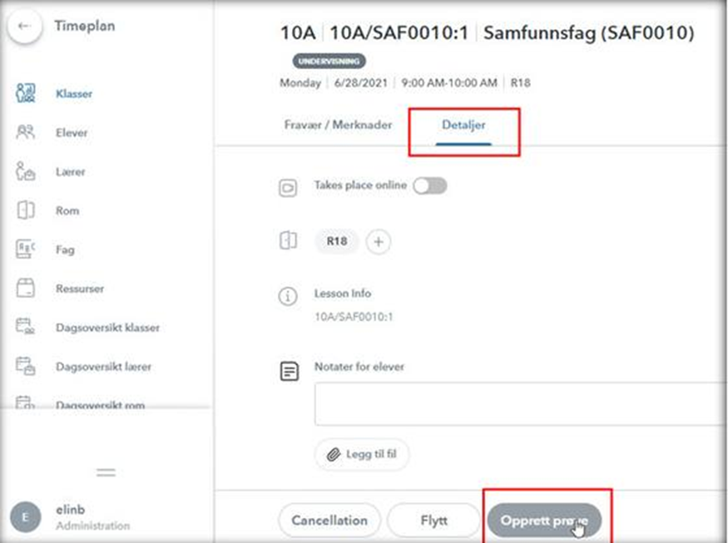Click the Rom door icon
Screen dimensions: 728x543
25,210
